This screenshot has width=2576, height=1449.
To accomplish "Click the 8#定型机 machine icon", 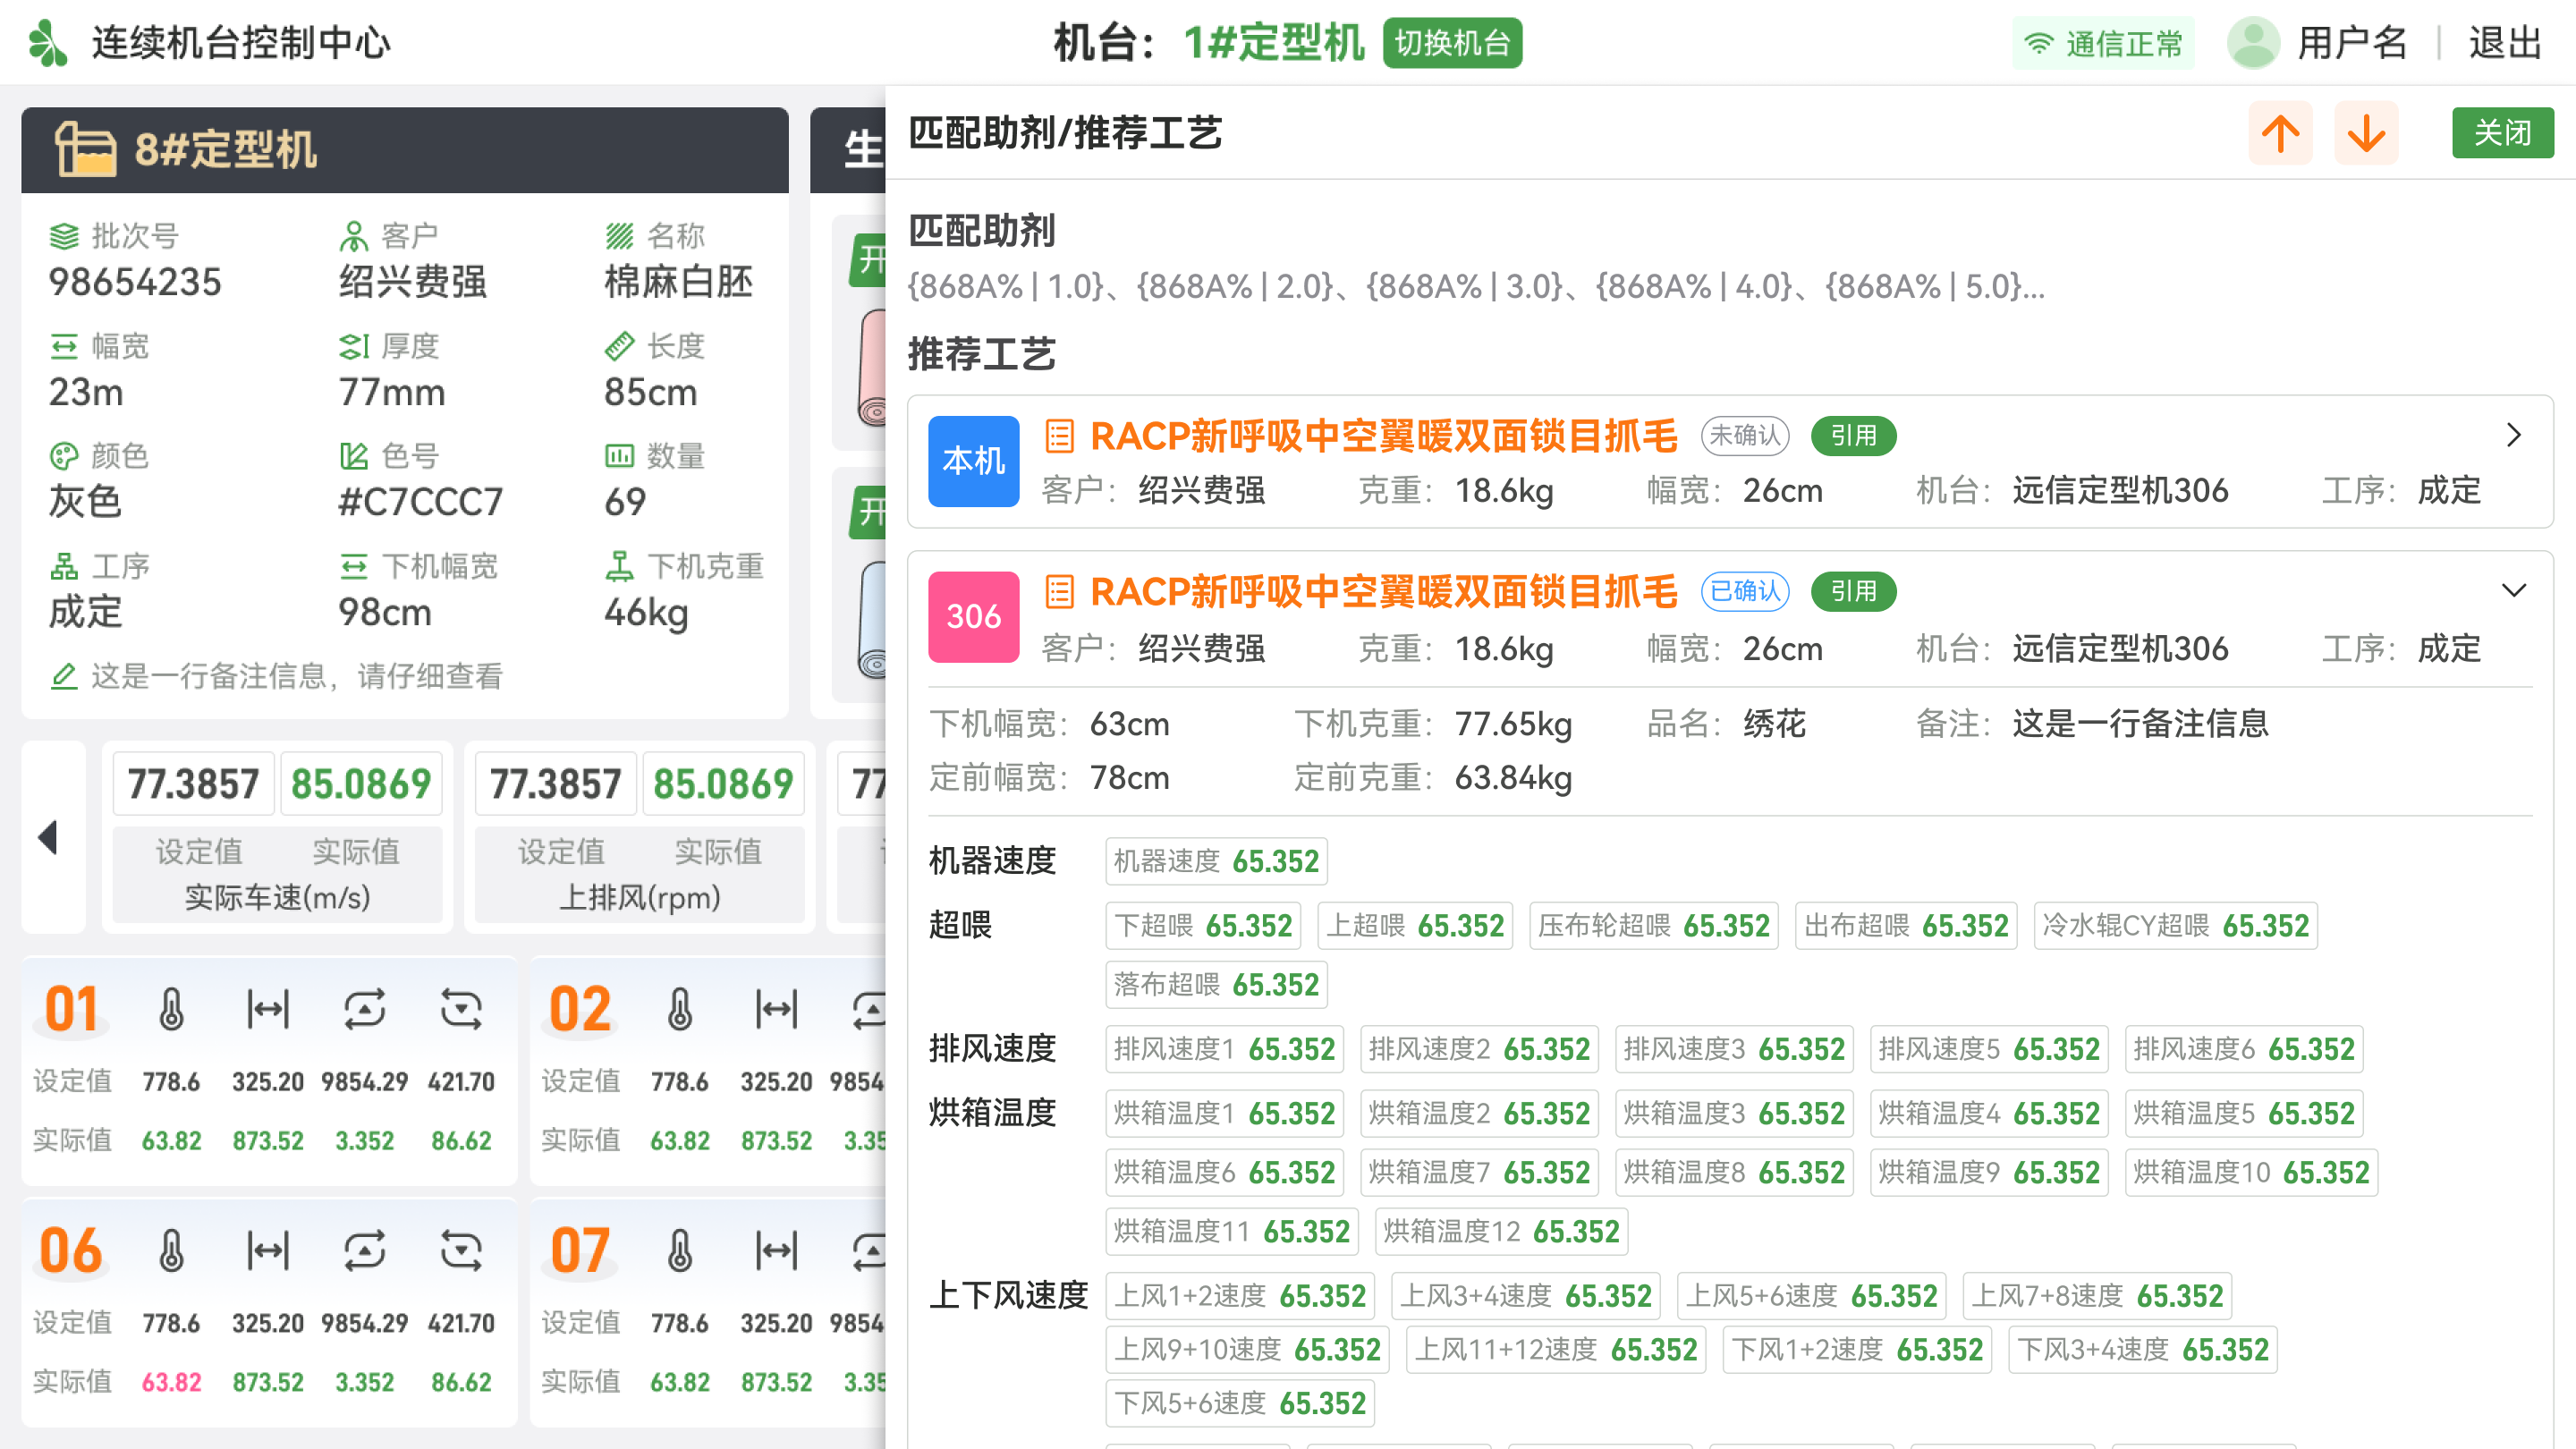I will click(x=85, y=149).
